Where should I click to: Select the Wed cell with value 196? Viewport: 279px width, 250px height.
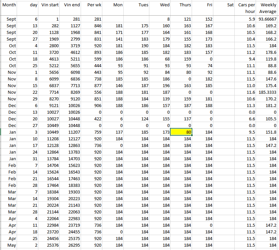[x=160, y=85]
